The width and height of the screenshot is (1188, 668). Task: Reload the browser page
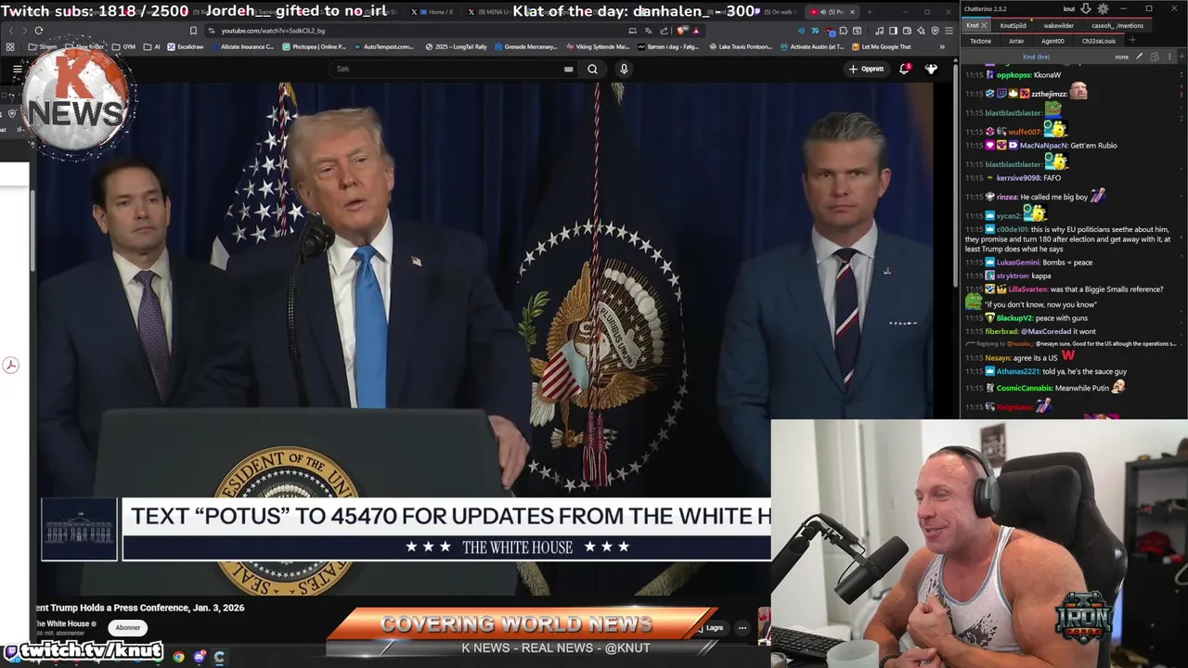(x=38, y=31)
